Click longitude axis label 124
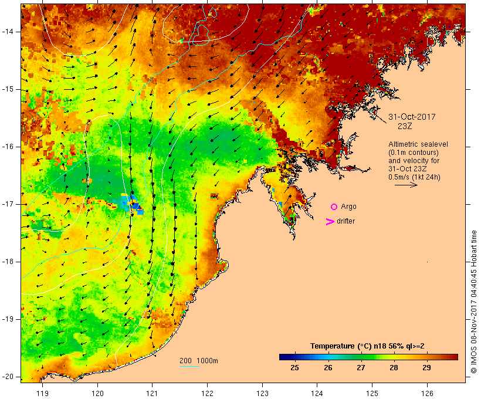This screenshot has width=481, height=399. pyautogui.click(x=317, y=393)
